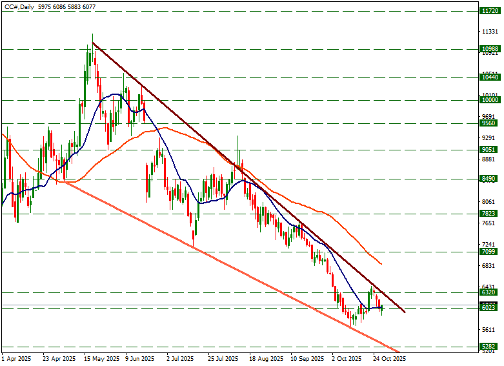The height and width of the screenshot is (366, 504).
Task: Click the 9051 price level label
Action: (x=489, y=149)
